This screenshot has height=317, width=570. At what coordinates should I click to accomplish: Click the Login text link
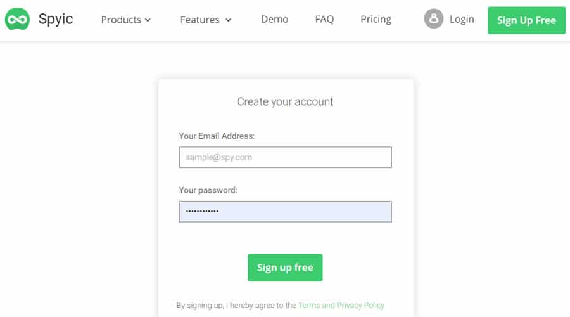click(462, 19)
